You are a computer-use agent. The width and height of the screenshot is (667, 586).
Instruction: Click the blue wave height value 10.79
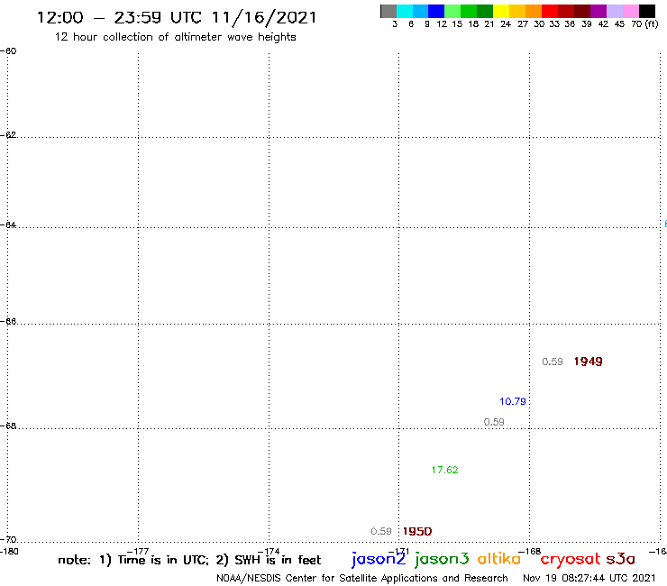coord(513,401)
